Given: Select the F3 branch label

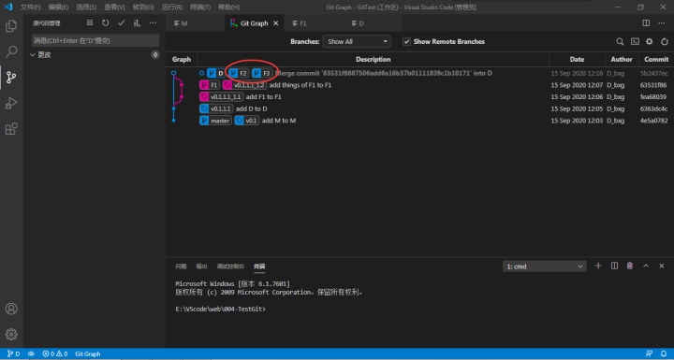Looking at the screenshot, I should 262,74.
